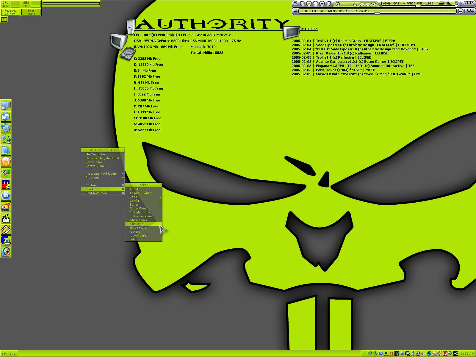Viewport: 476px width, 357px height.
Task: Open Media Player Classic 321 icon
Action: click(6, 218)
